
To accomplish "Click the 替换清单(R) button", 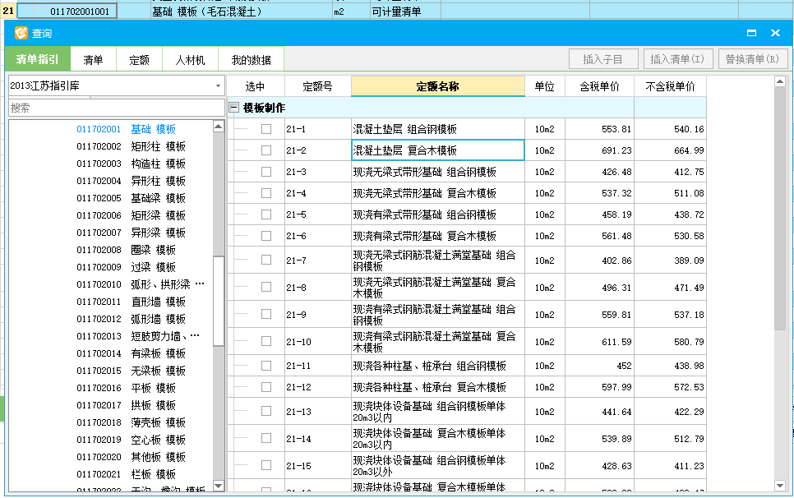I will click(752, 59).
